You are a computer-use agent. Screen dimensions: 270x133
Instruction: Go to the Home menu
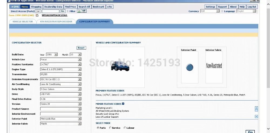click(25, 7)
